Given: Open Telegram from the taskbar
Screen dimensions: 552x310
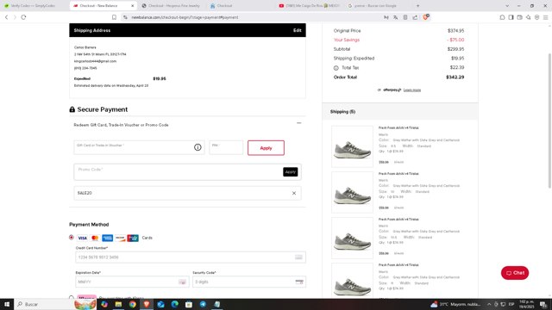Looking at the screenshot, I should point(203,304).
